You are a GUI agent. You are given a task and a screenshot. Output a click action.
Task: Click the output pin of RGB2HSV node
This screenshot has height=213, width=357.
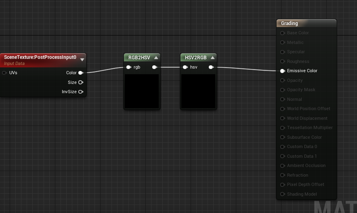coord(155,67)
